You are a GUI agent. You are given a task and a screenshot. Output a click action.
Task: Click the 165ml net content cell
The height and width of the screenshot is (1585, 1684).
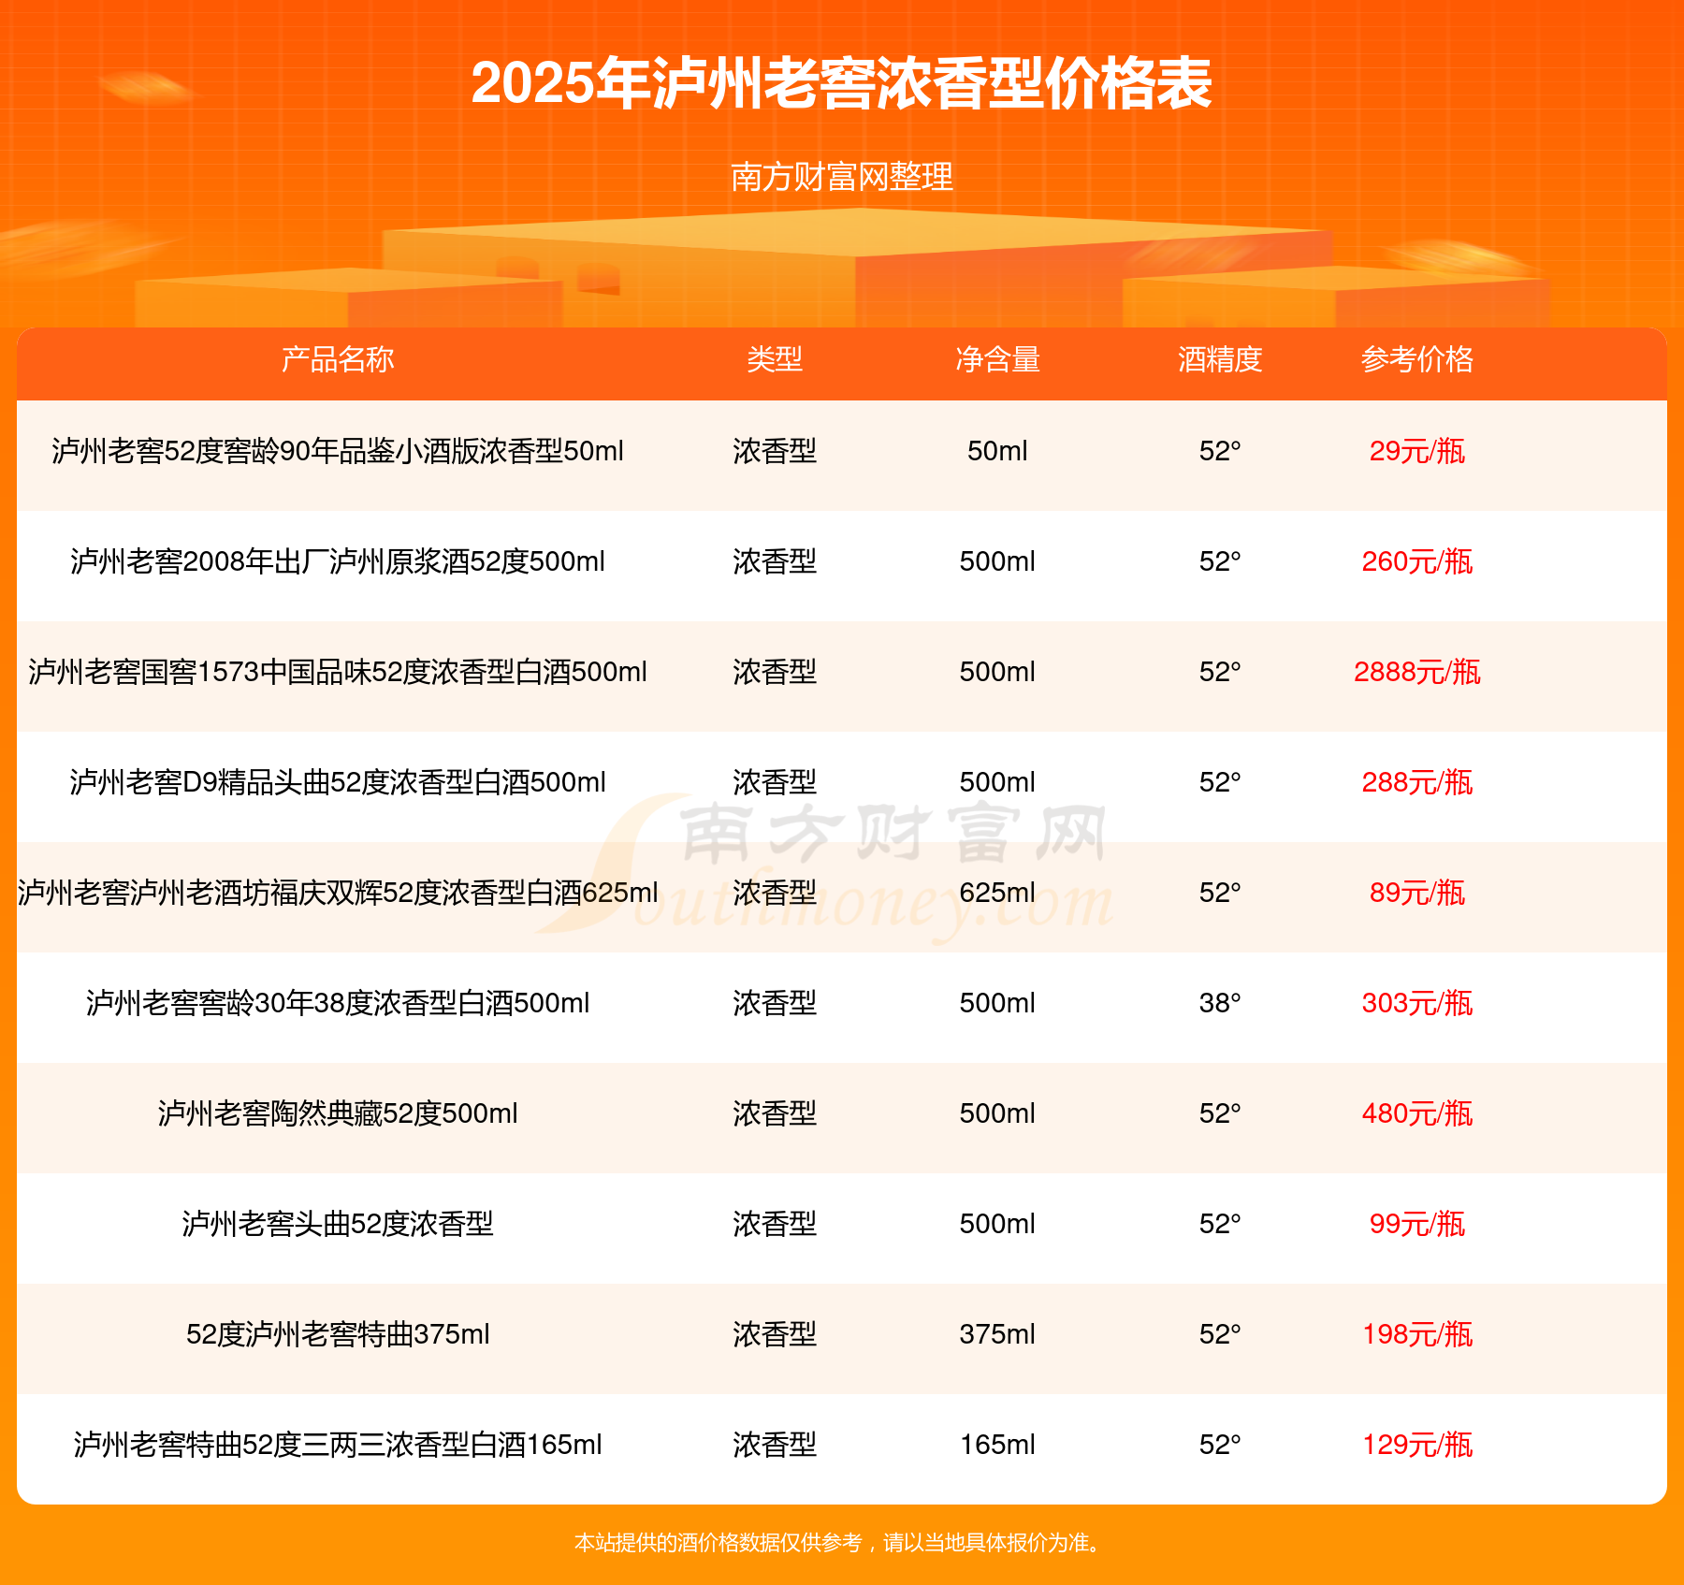[997, 1445]
